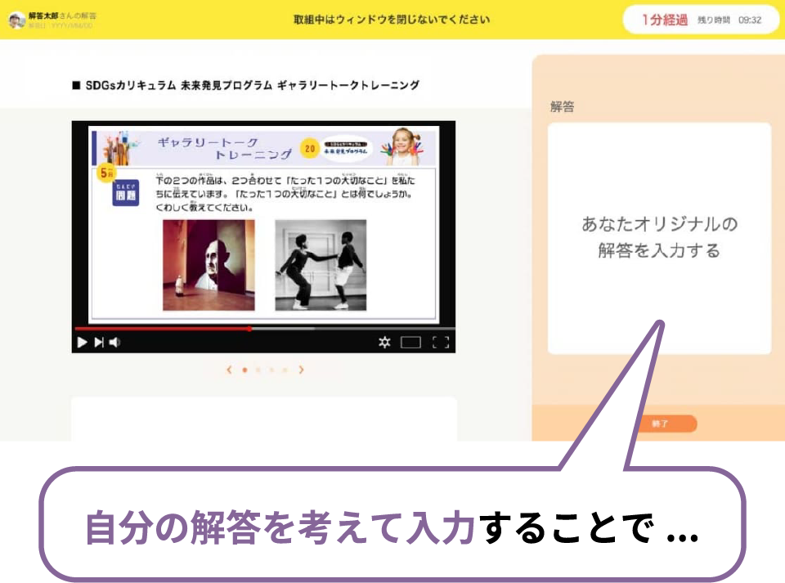
Task: Go to the previous slide using the left chevron
Action: 229,370
